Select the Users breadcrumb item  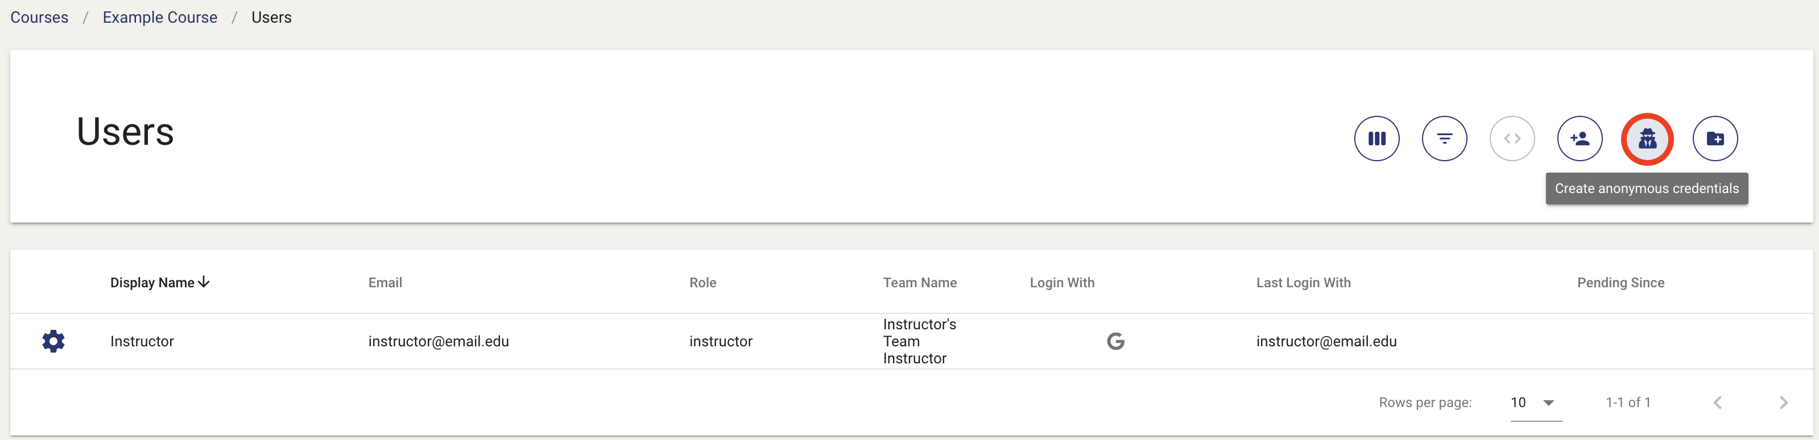(x=271, y=17)
